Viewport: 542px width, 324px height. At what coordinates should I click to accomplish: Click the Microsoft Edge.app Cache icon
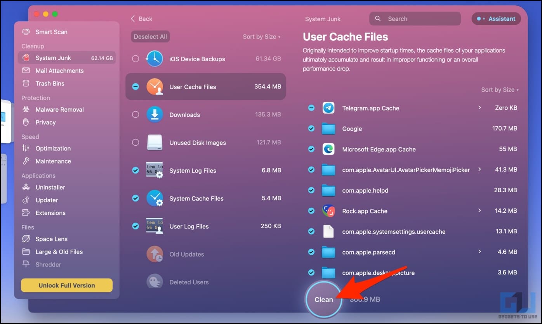tap(328, 149)
